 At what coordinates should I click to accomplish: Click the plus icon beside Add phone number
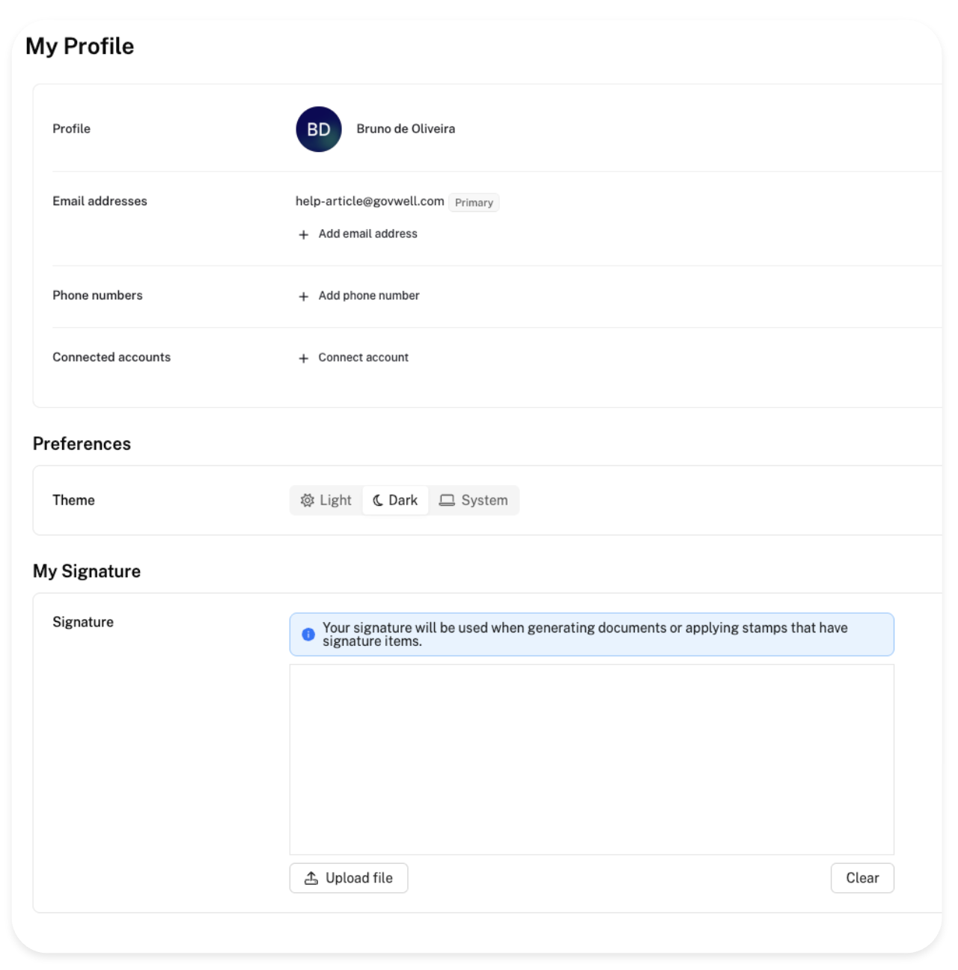point(304,296)
